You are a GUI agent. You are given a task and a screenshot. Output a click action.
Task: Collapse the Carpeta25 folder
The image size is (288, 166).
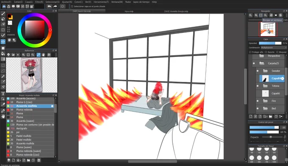262,63
